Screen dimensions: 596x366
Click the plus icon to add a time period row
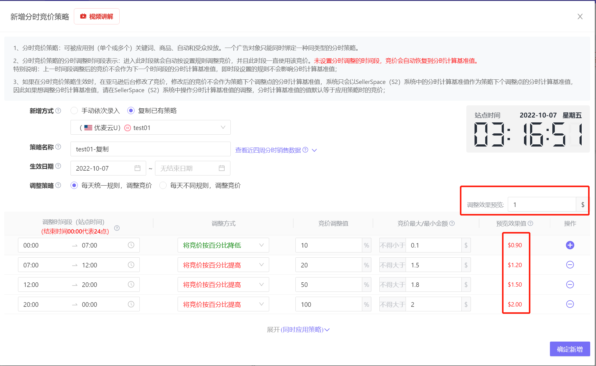point(570,245)
